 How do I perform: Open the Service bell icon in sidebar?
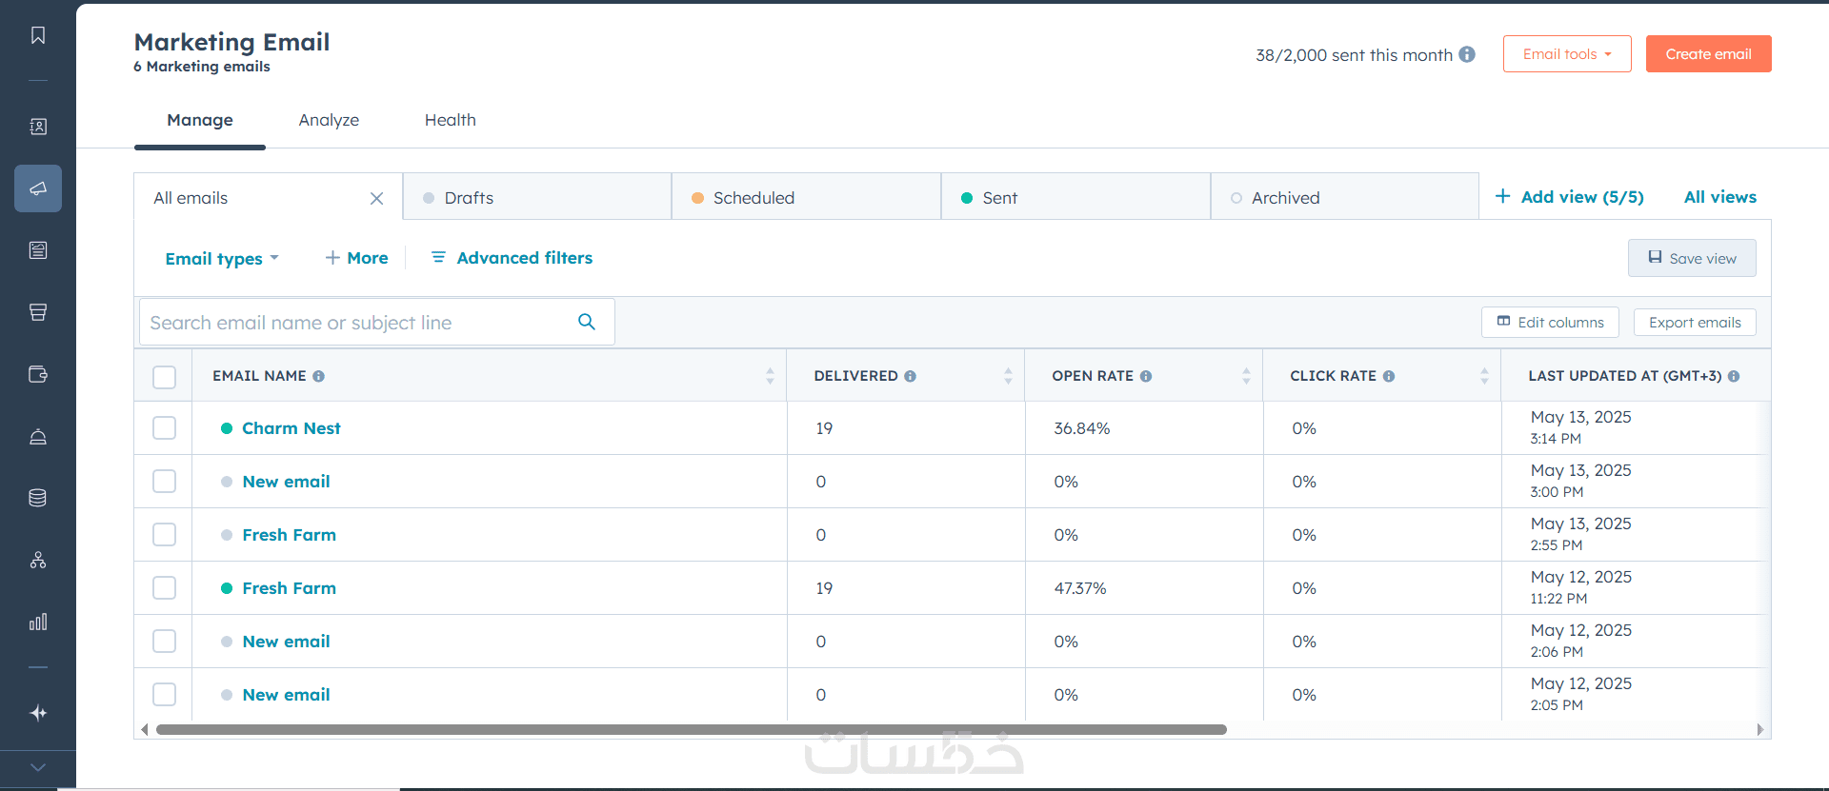coord(38,436)
